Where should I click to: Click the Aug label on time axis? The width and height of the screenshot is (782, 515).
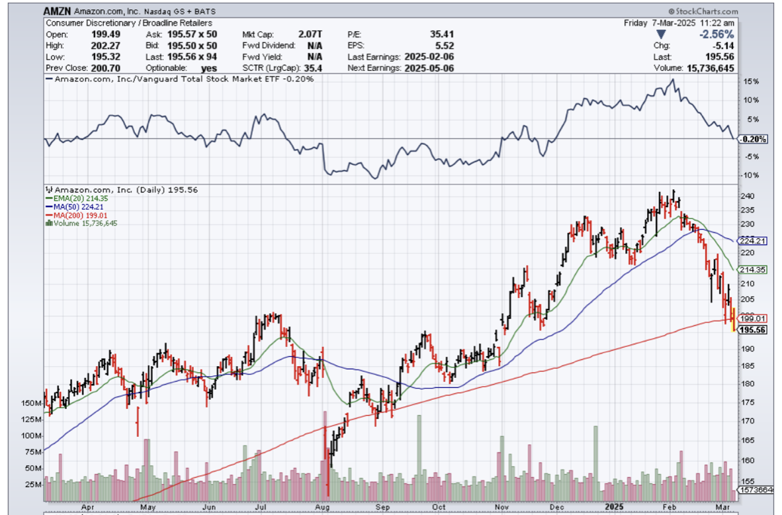click(x=322, y=507)
